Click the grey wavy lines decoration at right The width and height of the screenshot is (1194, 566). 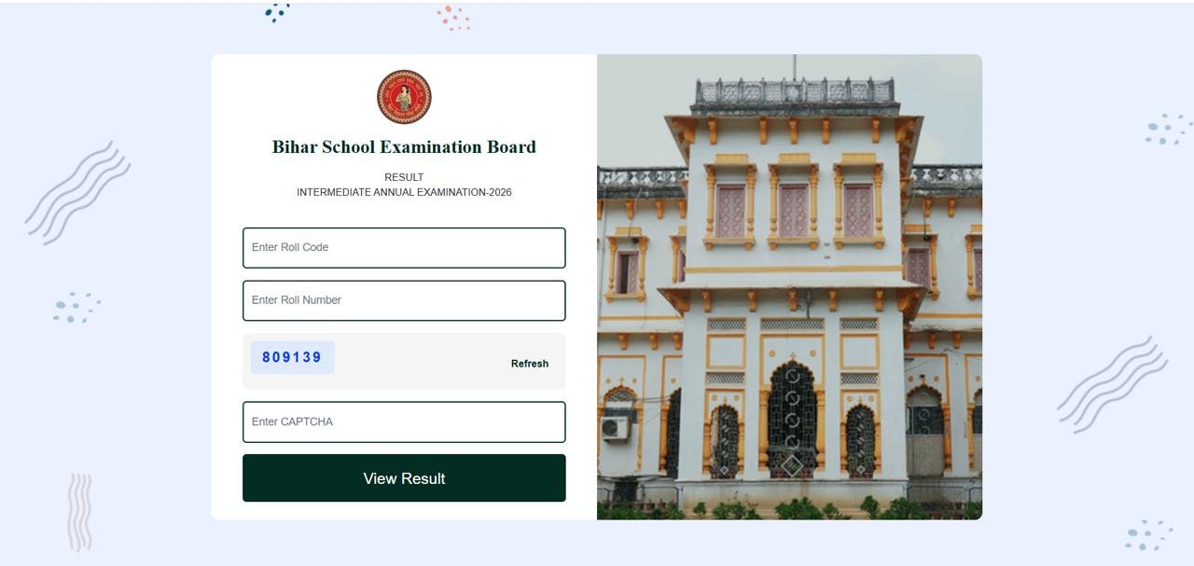(1112, 385)
